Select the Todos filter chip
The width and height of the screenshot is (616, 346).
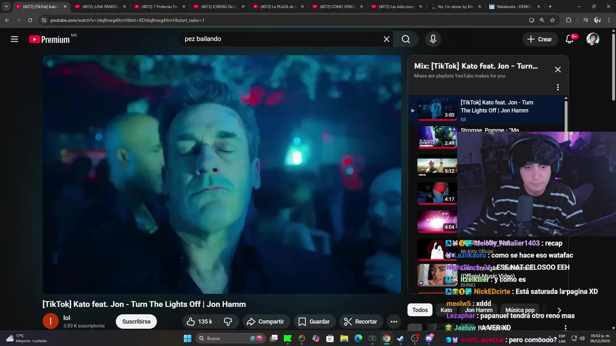point(420,310)
